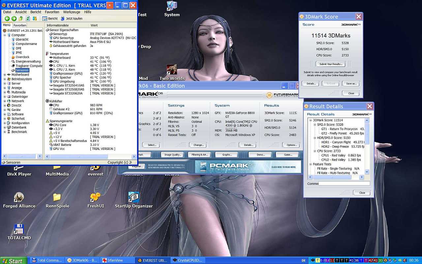Expand the Betriebssystem tree node
Screen dimensions: 422x264
(x=5, y=79)
